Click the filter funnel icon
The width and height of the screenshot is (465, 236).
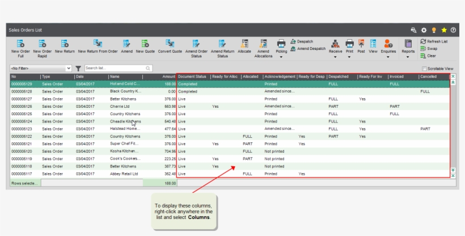[x=78, y=69]
